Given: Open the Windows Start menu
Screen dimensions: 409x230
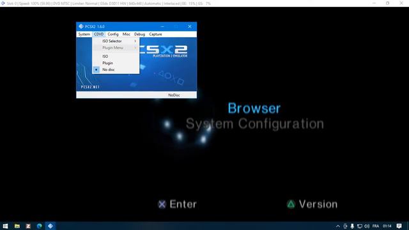Looking at the screenshot, I should [5, 226].
